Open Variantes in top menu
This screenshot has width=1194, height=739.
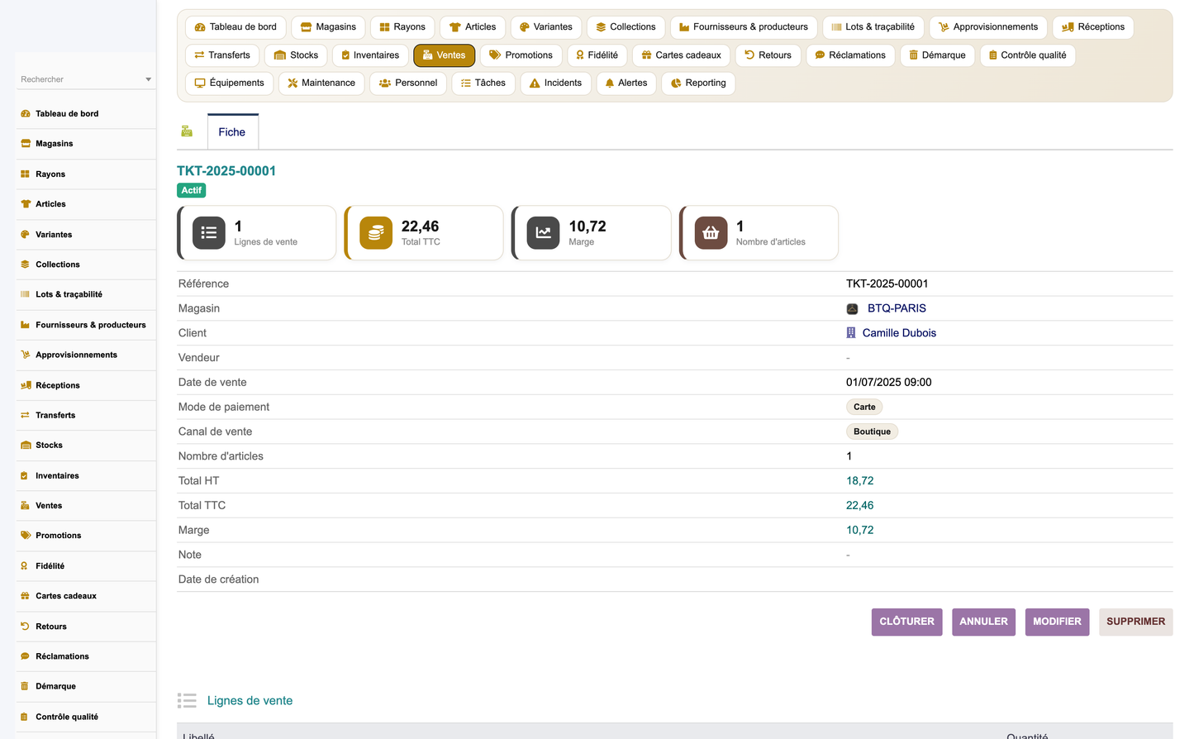pos(546,27)
